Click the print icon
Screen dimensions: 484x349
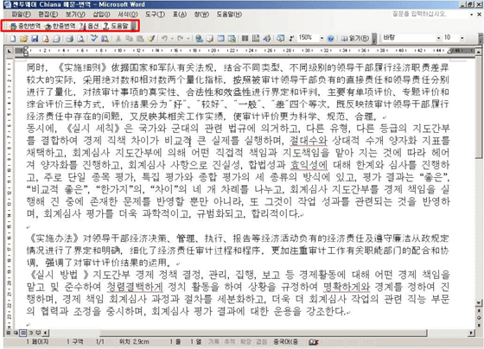(x=70, y=39)
